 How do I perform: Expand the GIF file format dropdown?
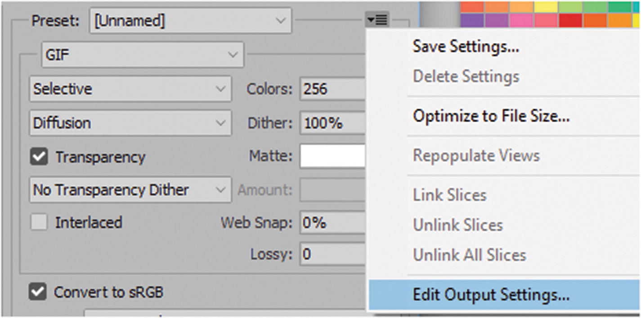point(142,55)
